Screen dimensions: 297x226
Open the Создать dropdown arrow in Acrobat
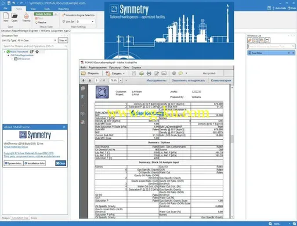tap(124, 73)
